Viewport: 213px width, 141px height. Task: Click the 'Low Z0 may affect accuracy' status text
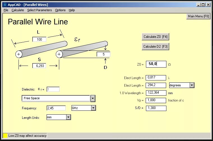28,136
